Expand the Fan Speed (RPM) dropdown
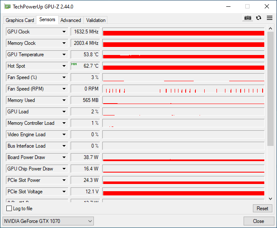This screenshot has width=277, height=228. (64, 89)
